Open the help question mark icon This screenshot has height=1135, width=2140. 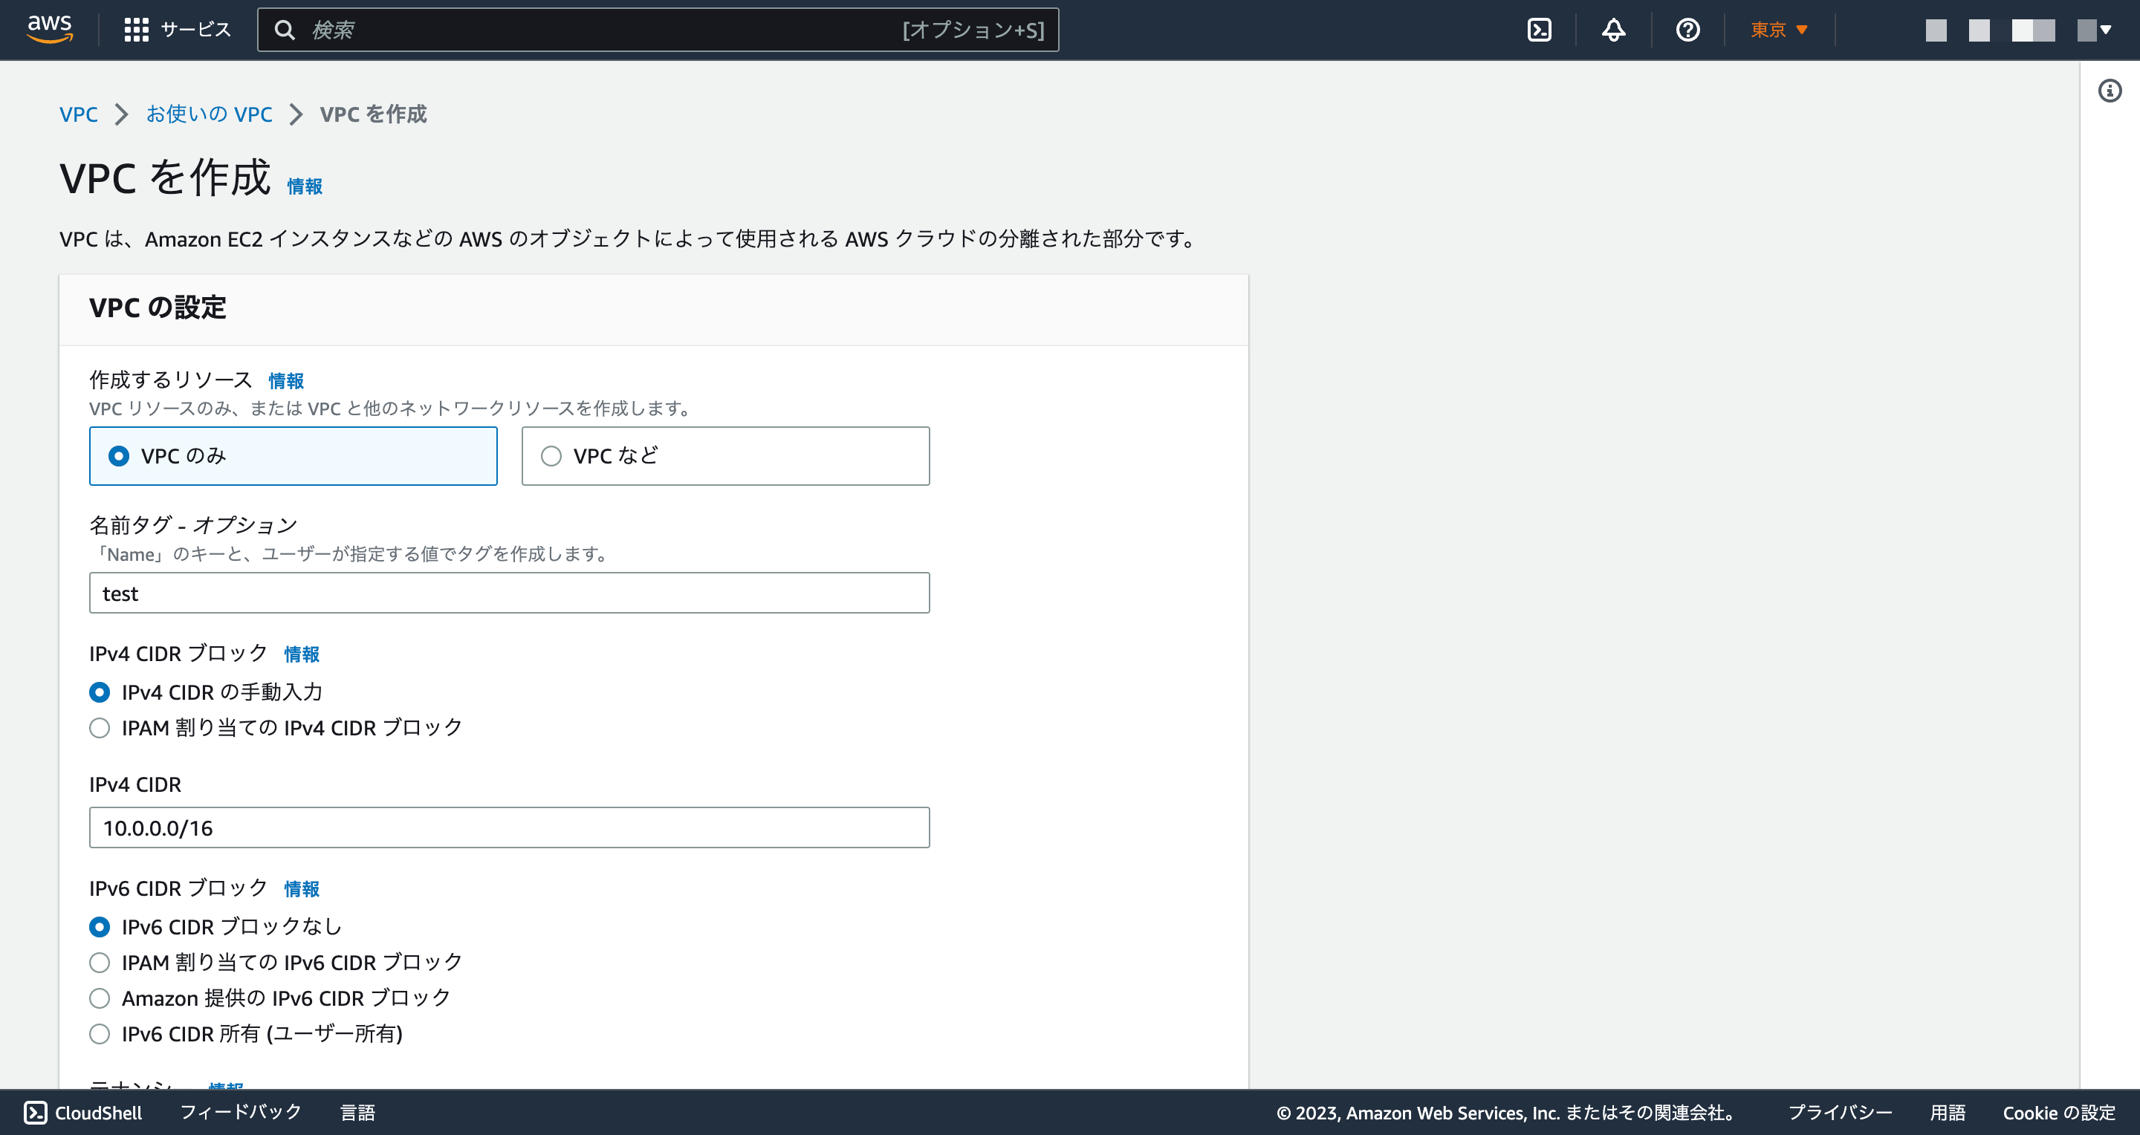point(1687,29)
